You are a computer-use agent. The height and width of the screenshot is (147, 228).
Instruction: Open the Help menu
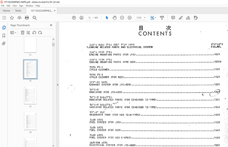coord(38,6)
